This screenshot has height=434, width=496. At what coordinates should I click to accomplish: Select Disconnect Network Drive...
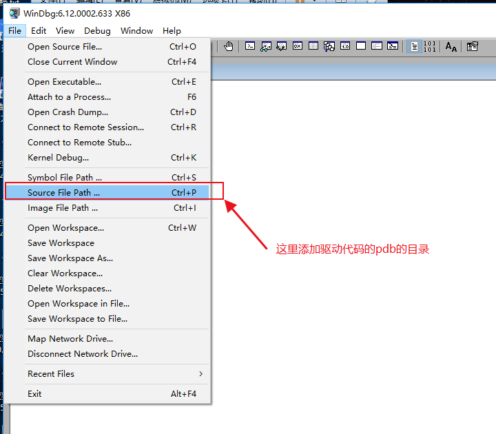tap(107, 354)
